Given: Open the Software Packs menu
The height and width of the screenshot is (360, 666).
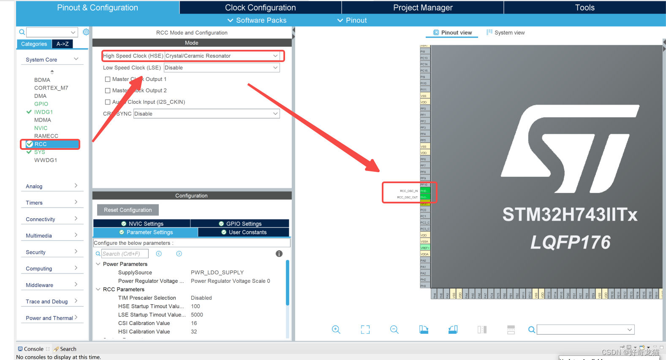Looking at the screenshot, I should [257, 20].
